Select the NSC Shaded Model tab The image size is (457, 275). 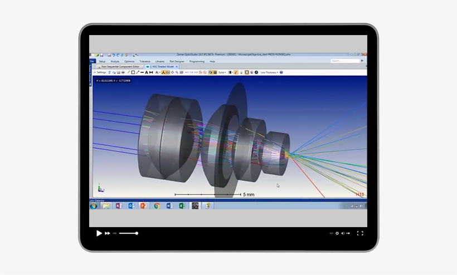162,67
